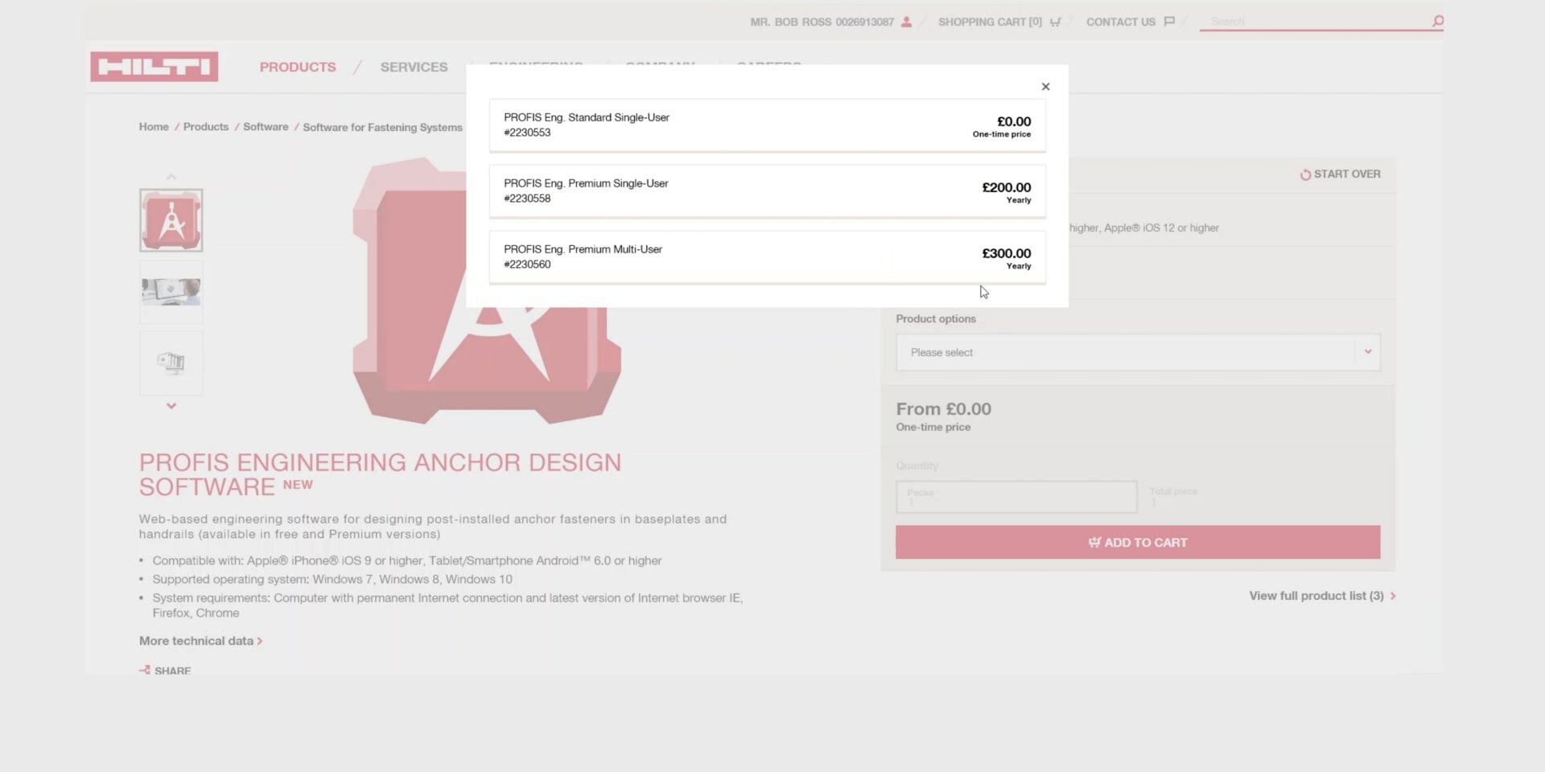Expand the upward chevron above product thumbnails
This screenshot has height=772, width=1545.
point(171,176)
